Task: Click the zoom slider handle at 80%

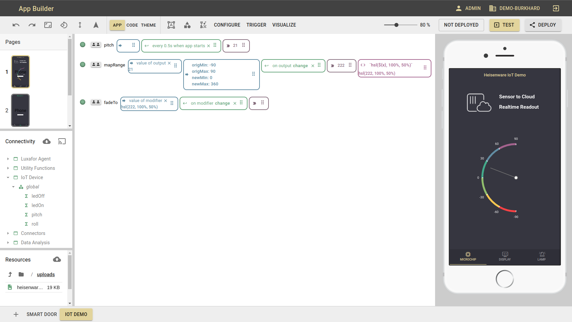Action: click(396, 25)
